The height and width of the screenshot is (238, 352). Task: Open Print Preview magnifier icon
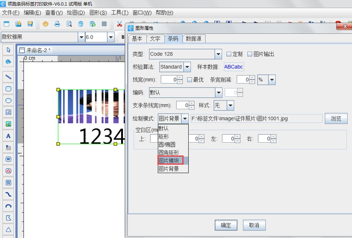tap(69, 24)
